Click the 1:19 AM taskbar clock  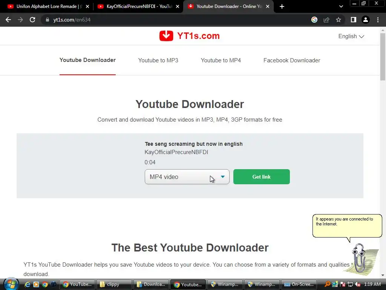[x=372, y=284]
